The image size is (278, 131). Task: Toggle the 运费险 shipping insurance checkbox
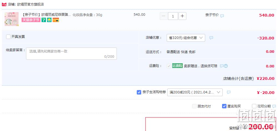point(169,66)
